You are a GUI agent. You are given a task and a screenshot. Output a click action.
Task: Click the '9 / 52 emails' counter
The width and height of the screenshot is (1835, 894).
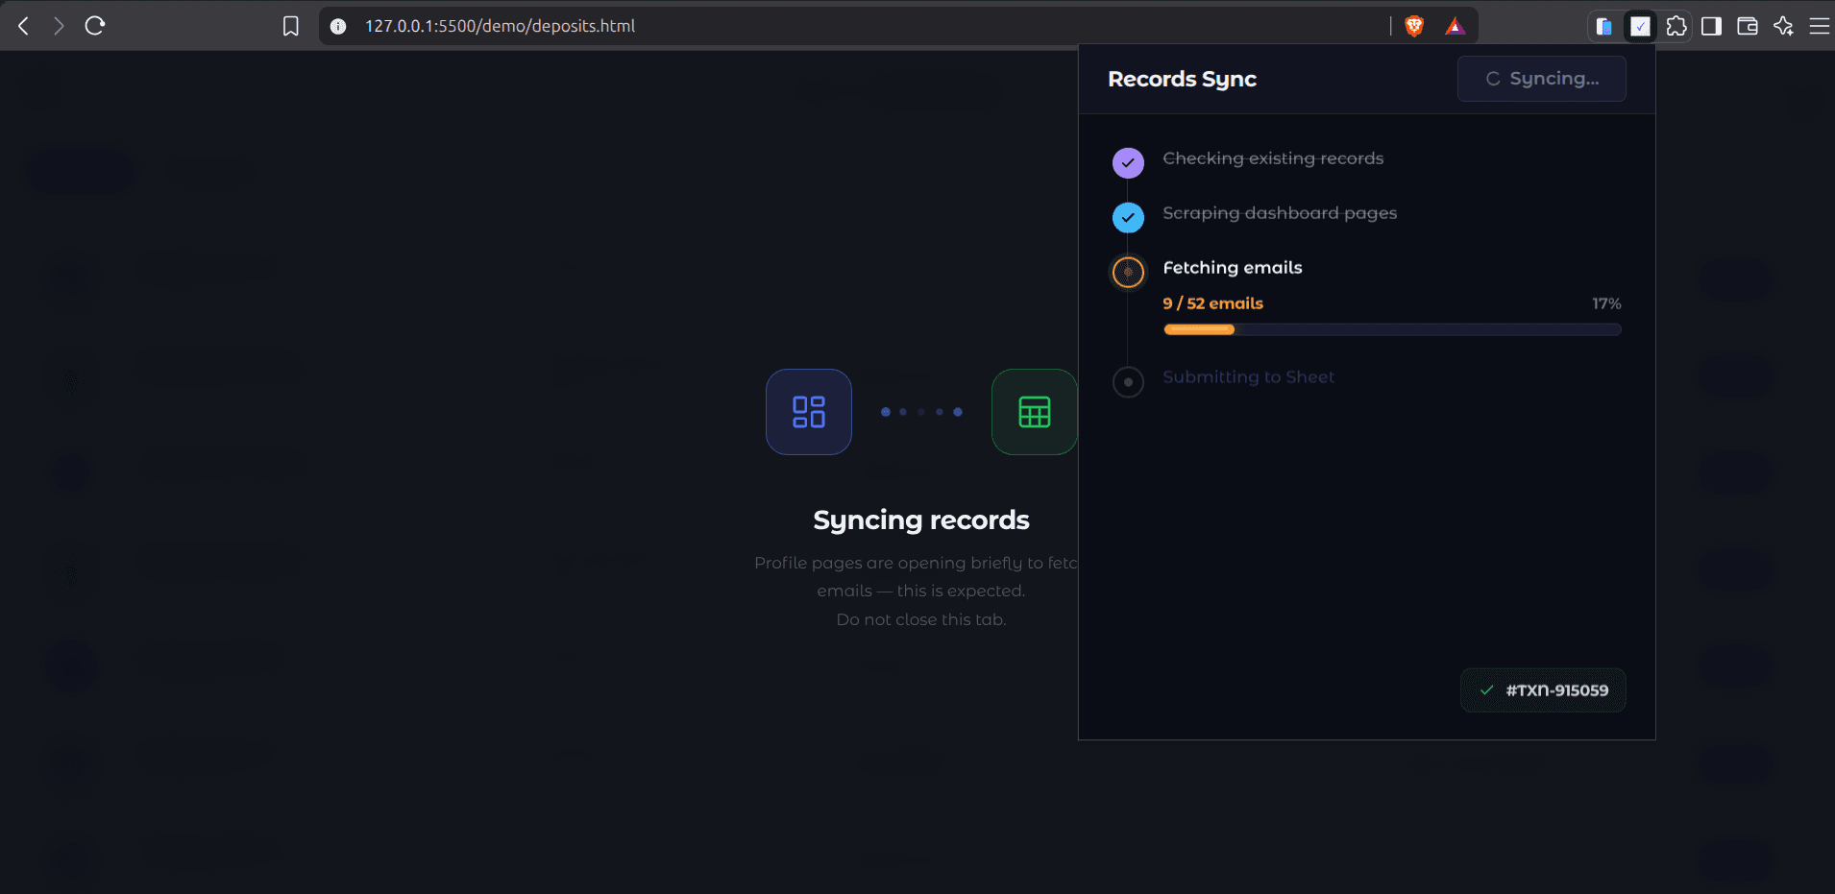1212,303
